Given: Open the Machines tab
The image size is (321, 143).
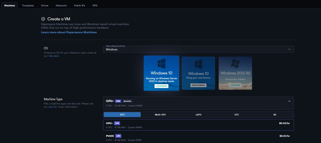Looking at the screenshot, I should point(10,5).
